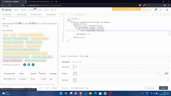Share acceptance on Twitter
This screenshot has width=171, height=96.
click(29, 65)
